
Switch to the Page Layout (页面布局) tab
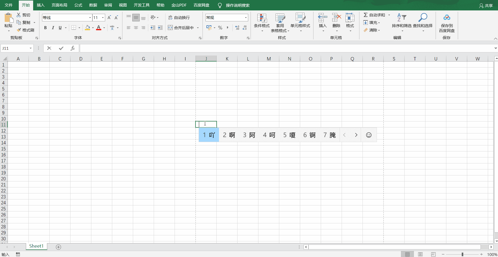tap(59, 5)
